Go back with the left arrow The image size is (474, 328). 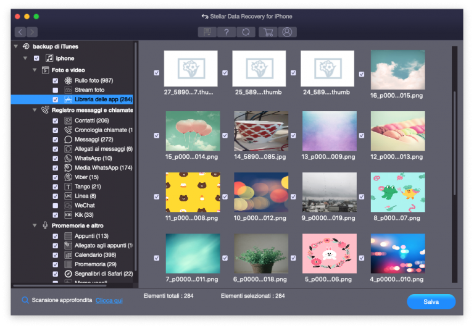(21, 32)
